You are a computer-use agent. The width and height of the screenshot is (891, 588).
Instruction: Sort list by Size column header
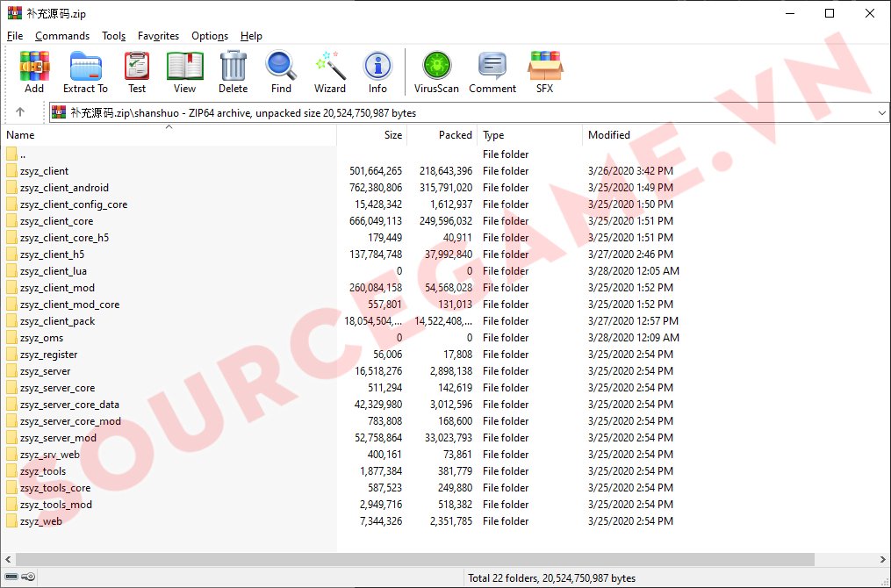tap(392, 135)
